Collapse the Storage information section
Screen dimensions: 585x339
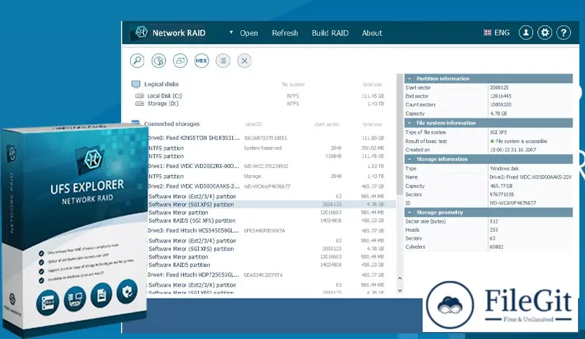tap(409, 159)
